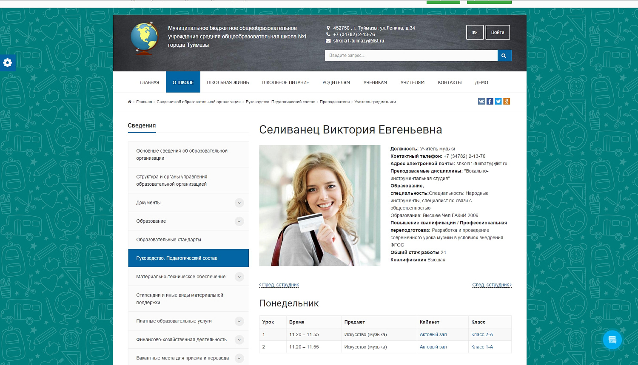Toggle the visually impaired version eye icon
The height and width of the screenshot is (365, 638).
[475, 32]
